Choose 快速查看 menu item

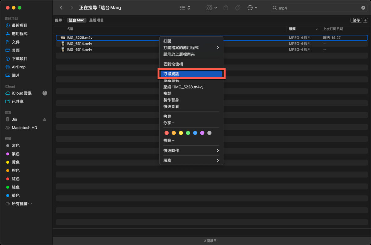click(191, 106)
